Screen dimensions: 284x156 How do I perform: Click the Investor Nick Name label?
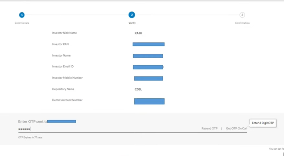pos(64,33)
